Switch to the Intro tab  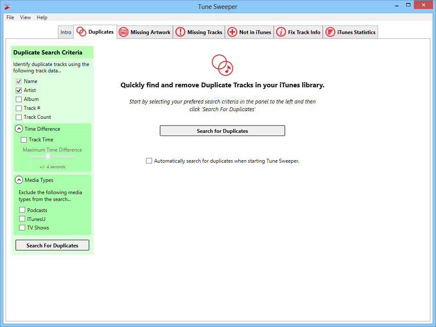tap(66, 32)
